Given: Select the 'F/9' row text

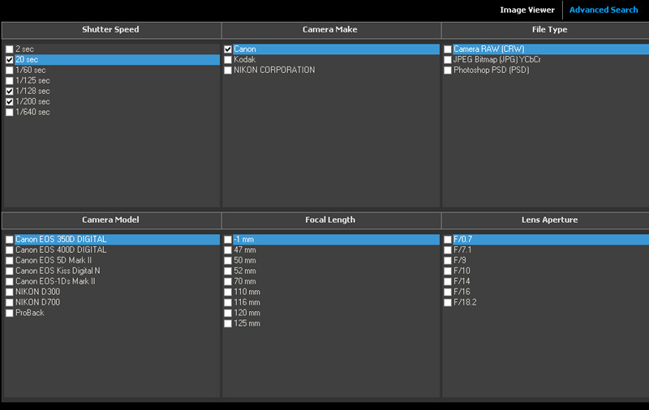Looking at the screenshot, I should (460, 260).
